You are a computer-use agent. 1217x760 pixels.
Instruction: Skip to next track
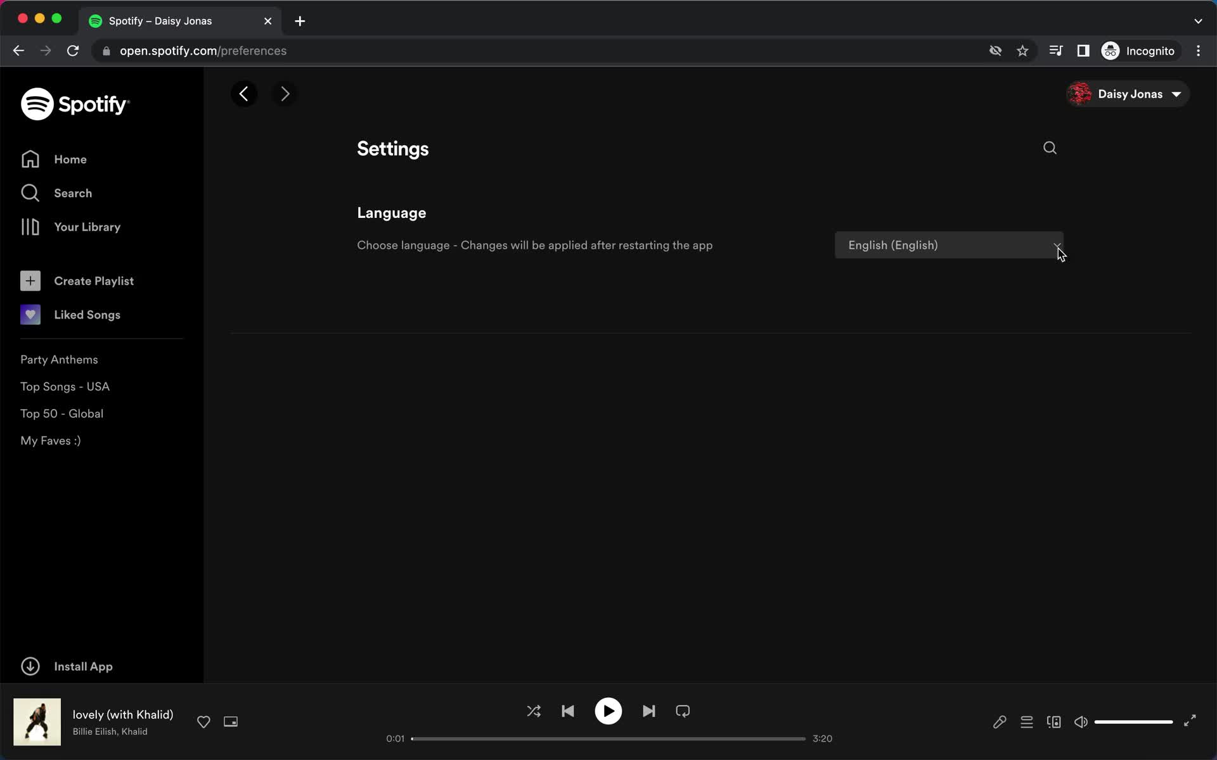648,711
